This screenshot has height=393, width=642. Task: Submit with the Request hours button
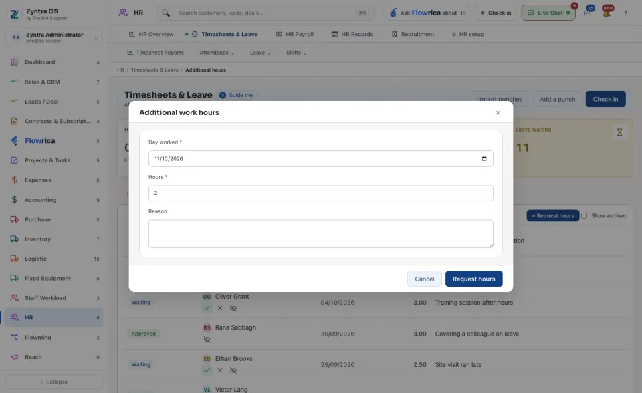[473, 279]
